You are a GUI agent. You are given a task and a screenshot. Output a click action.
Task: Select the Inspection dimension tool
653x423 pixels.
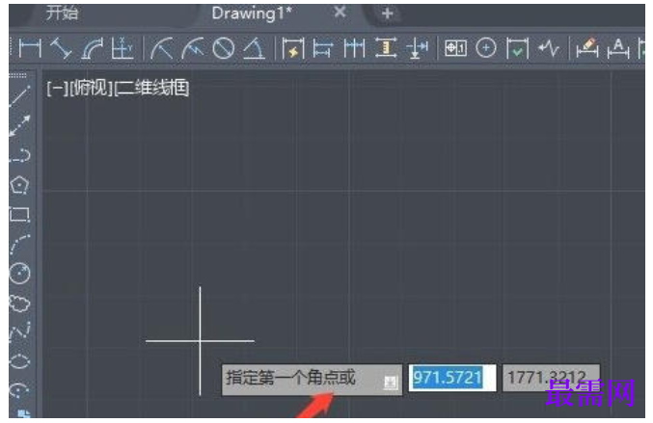point(517,49)
